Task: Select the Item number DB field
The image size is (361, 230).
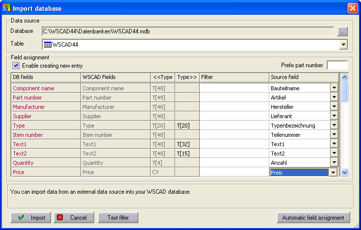Action: coord(46,135)
